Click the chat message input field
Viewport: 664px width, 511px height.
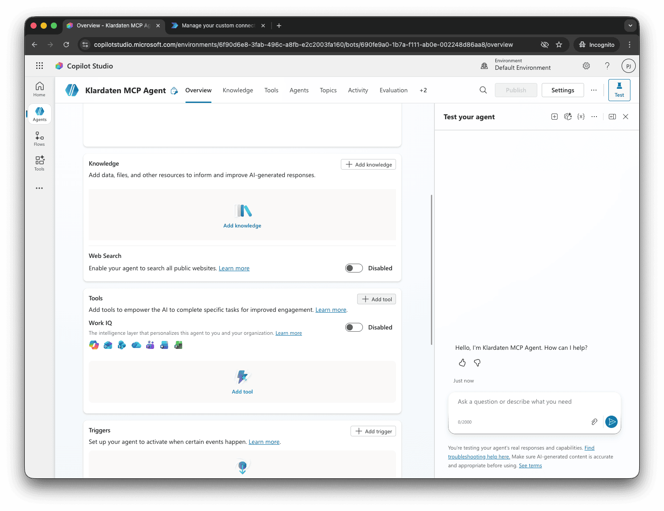pos(535,401)
